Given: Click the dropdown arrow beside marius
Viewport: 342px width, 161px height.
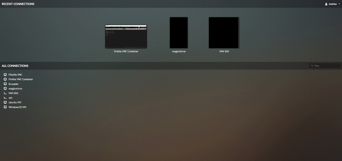Looking at the screenshot, I should [339, 4].
